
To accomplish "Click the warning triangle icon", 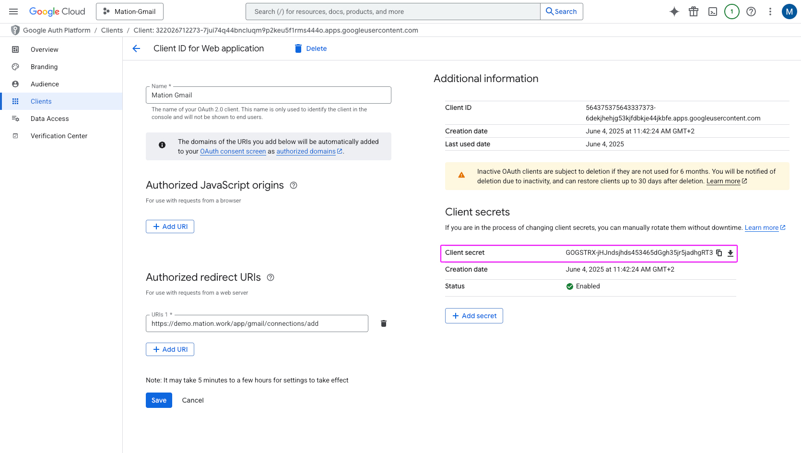I will tap(461, 175).
